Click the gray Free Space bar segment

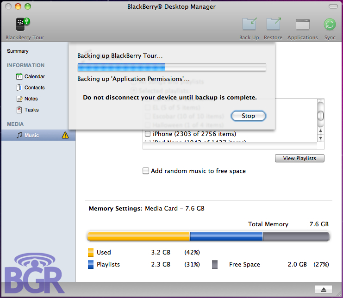[296, 236]
